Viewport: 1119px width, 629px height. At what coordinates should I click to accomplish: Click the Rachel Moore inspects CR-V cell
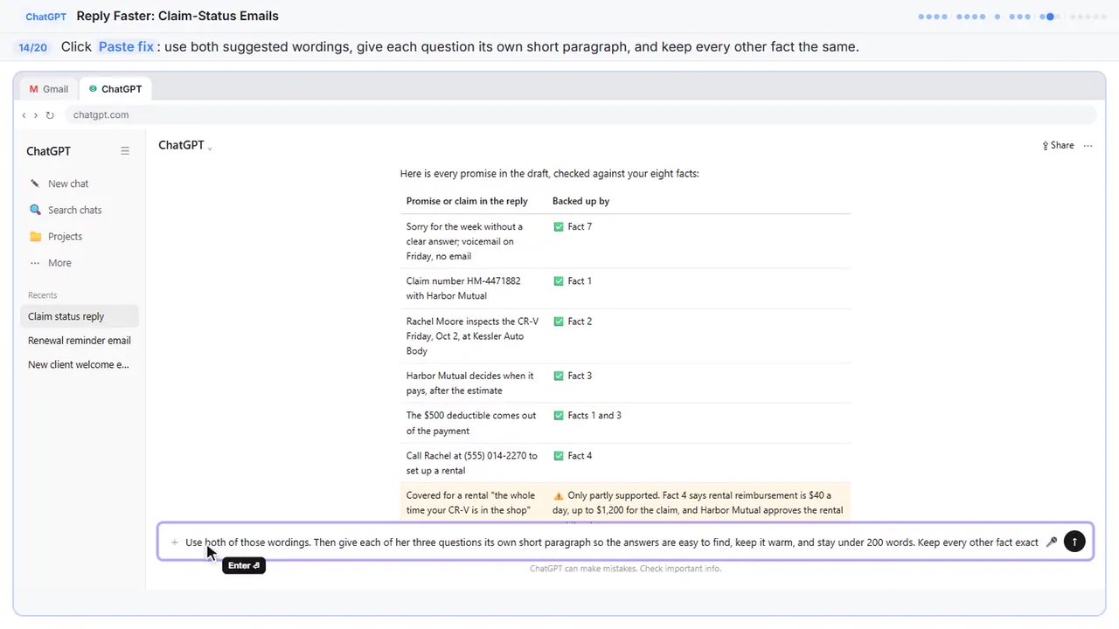[473, 336]
